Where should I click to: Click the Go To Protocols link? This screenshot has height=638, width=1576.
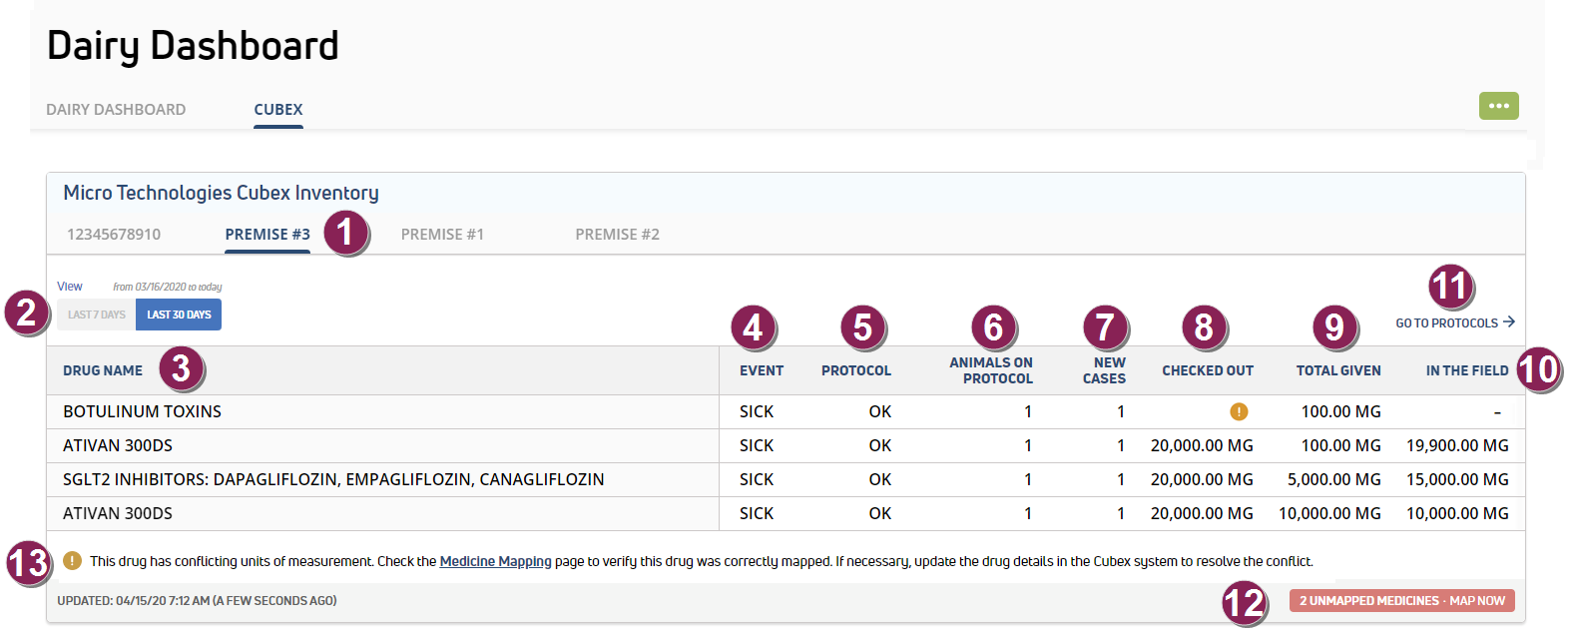[1446, 323]
